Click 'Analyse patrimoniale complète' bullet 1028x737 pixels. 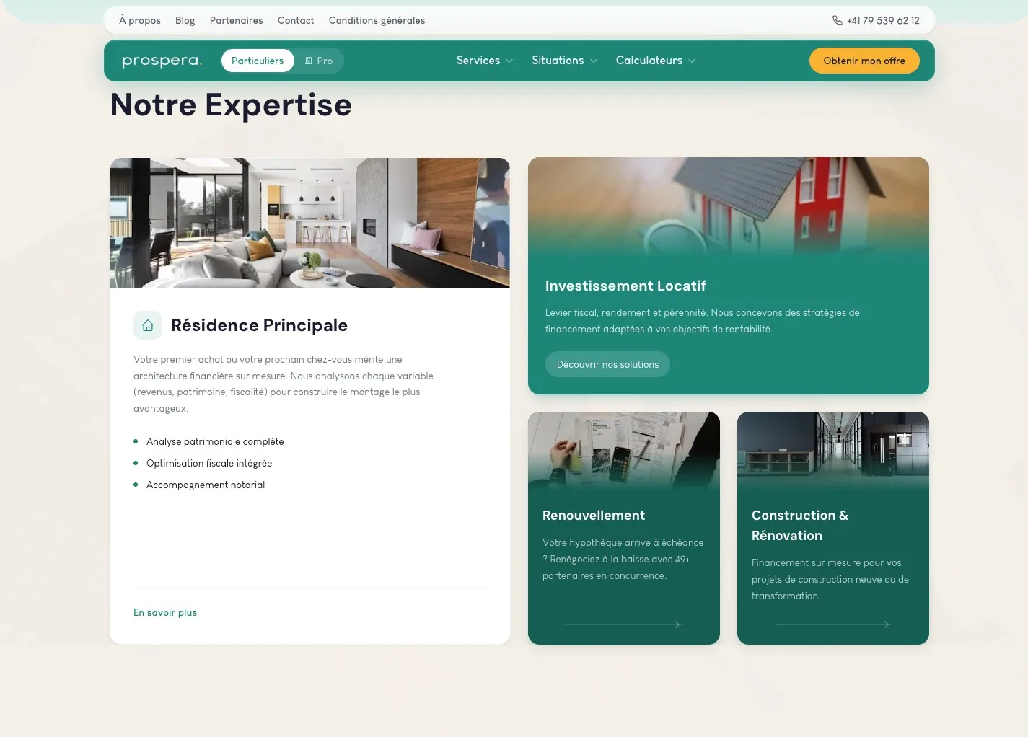pyautogui.click(x=215, y=441)
